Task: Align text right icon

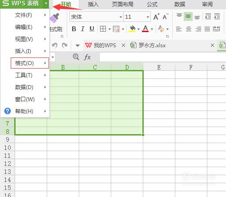Action: [198, 29]
